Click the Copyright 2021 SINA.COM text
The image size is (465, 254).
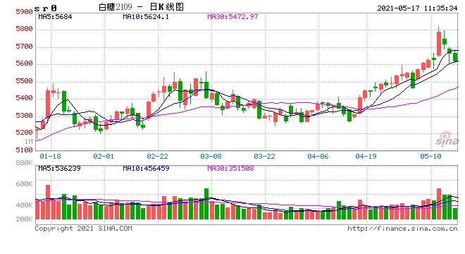pyautogui.click(x=83, y=229)
